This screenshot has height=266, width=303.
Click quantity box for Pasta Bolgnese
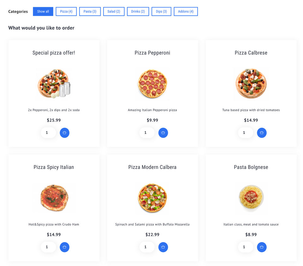[245, 247]
